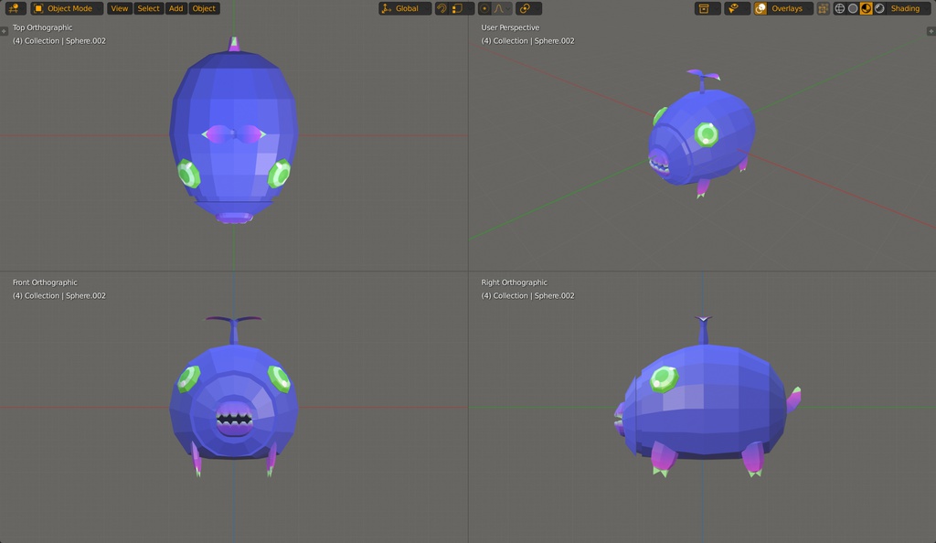Open the editor type selector icon

(x=15, y=8)
